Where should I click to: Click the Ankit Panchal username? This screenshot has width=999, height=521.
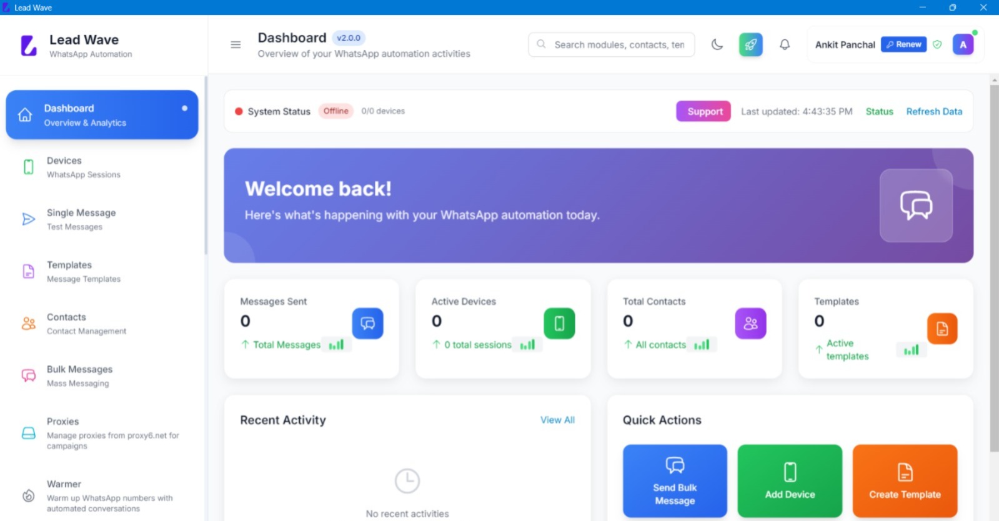[x=845, y=44]
